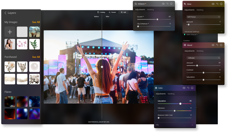Click the Glow tool star icon
Image resolution: width=229 pixels, height=133 pixels.
tap(185, 4)
